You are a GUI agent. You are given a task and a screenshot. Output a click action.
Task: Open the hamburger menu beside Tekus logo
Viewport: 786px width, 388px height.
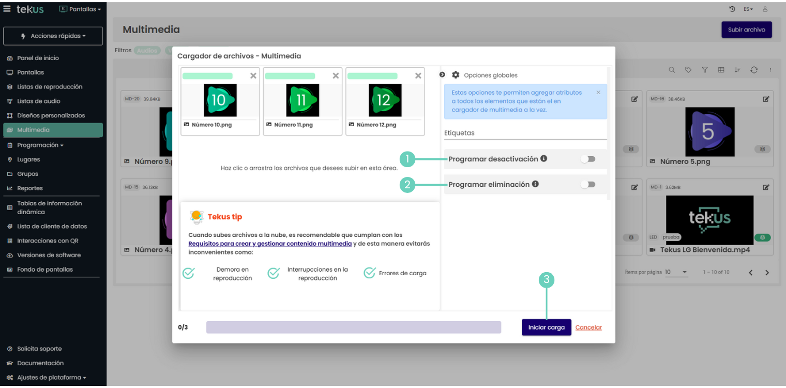tap(7, 9)
